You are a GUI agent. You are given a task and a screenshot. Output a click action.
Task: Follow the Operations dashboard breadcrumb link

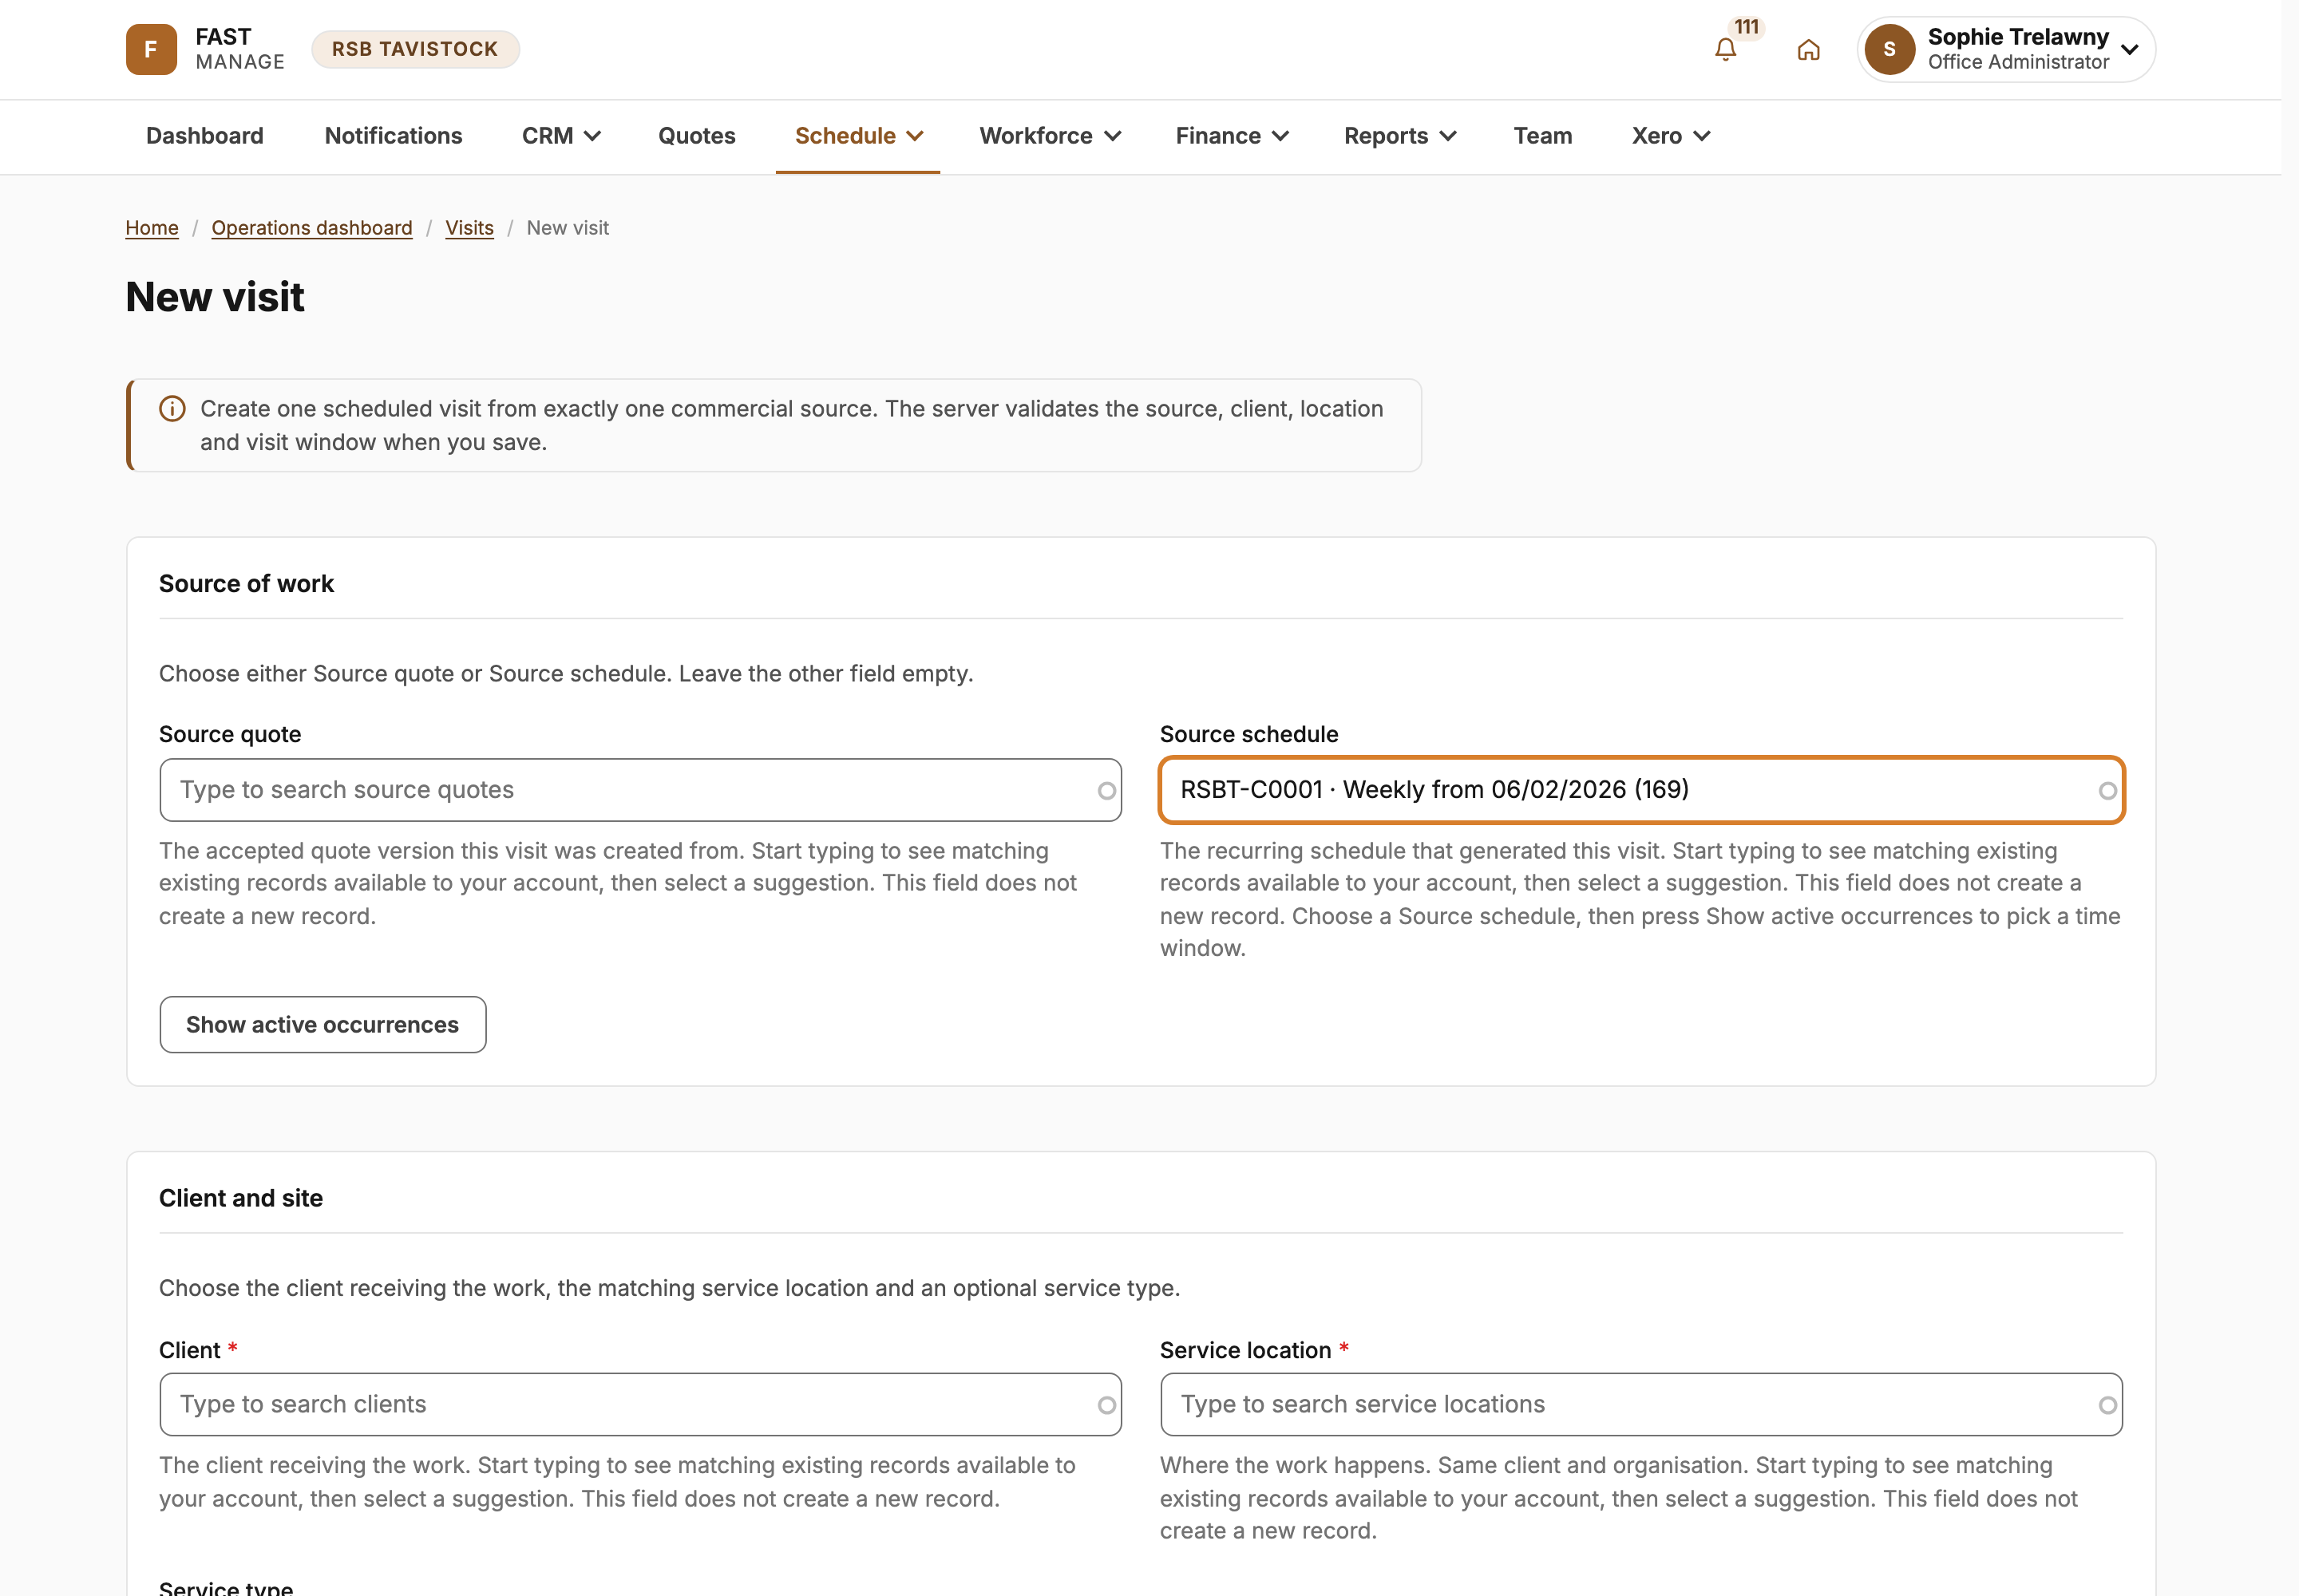point(312,228)
